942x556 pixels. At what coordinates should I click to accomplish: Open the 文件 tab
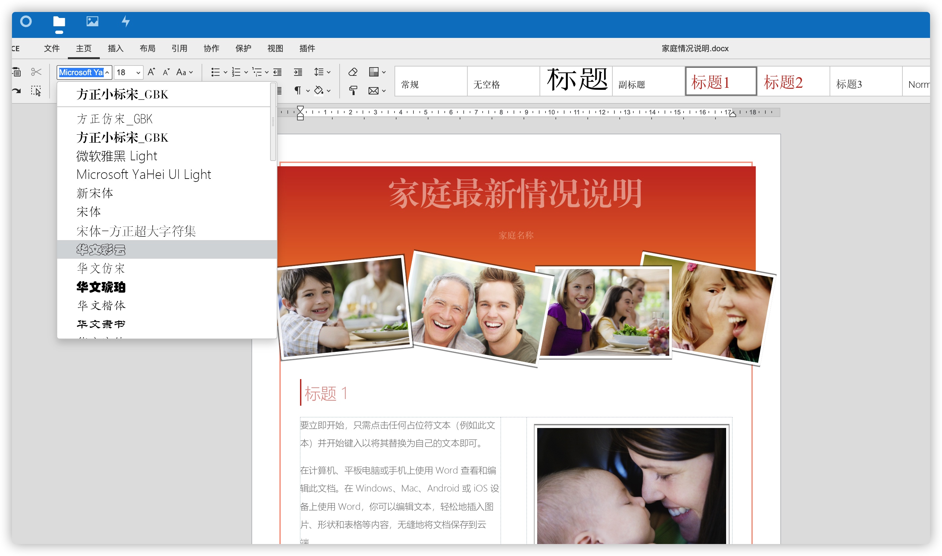(52, 48)
